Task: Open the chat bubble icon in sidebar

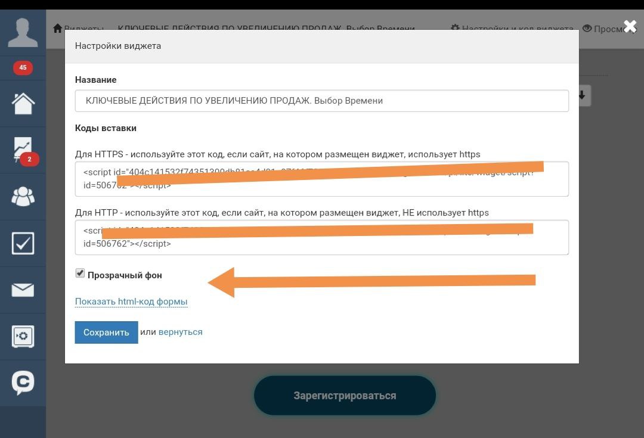Action: [x=23, y=383]
